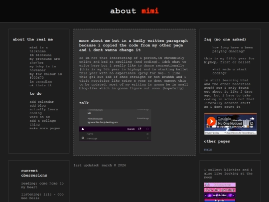Click the 'im canadian' list item
269x202 pixels.
tap(41, 81)
